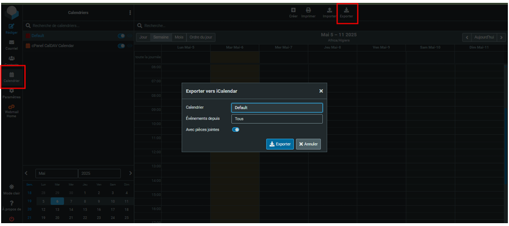The height and width of the screenshot is (226, 509).
Task: Select day 22 in mini calendar
Action: (85, 217)
